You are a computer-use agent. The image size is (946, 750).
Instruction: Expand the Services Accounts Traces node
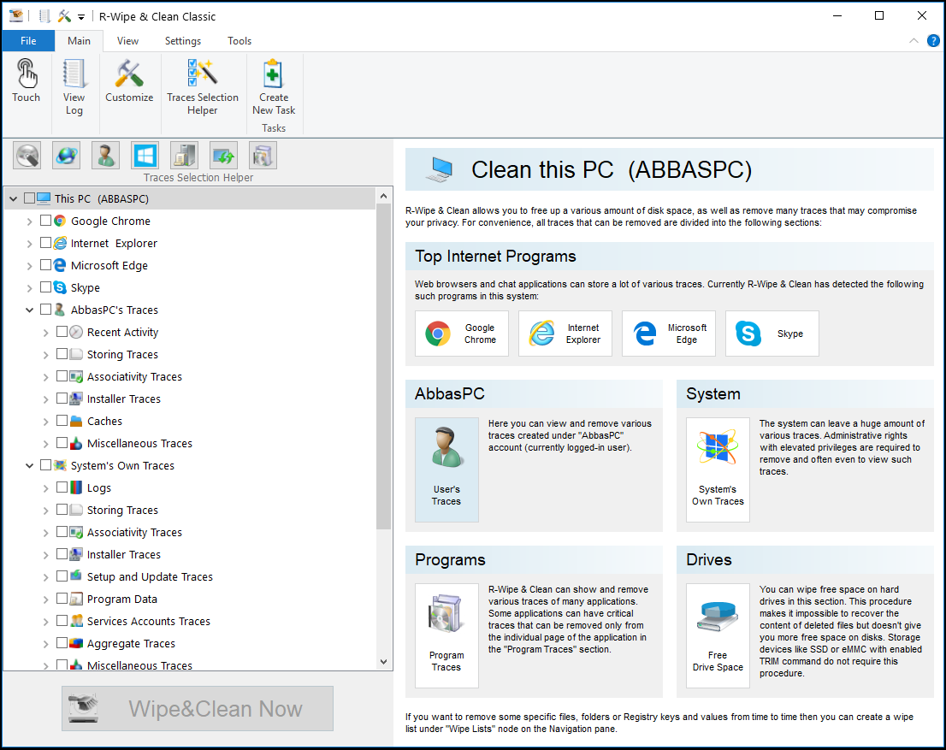pos(45,622)
